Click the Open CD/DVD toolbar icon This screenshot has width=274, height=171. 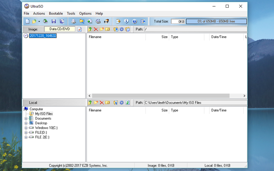(45, 21)
